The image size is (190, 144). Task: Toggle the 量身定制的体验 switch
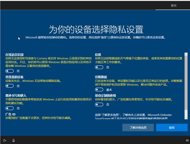pos(99,104)
